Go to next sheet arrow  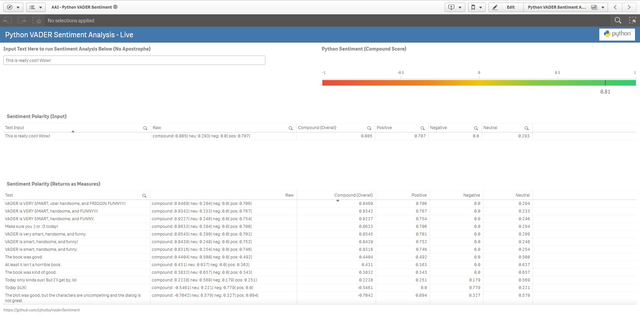click(629, 7)
